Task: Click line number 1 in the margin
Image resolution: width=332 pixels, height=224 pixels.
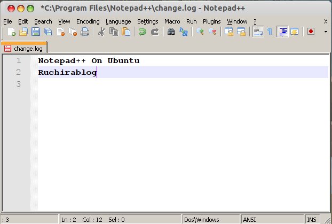Action: tap(19, 60)
